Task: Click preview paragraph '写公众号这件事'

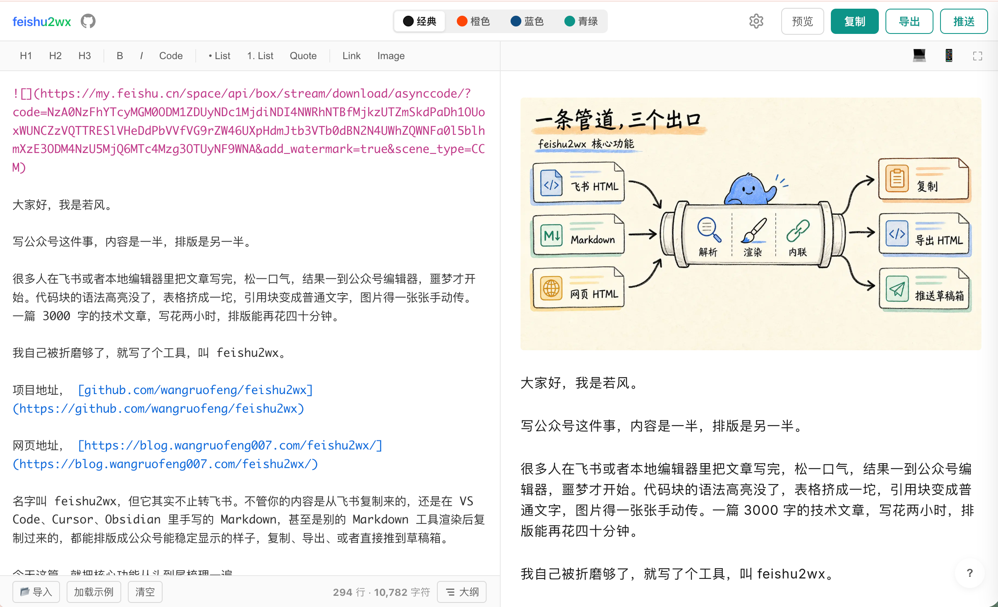Action: 663,426
